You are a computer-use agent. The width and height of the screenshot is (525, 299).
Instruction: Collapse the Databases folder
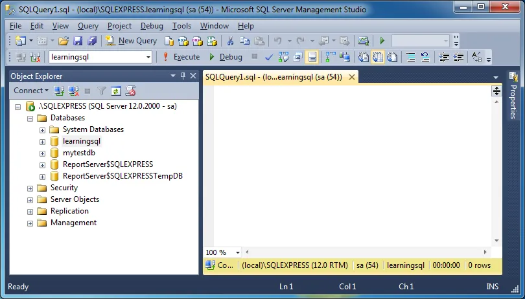[x=30, y=118]
